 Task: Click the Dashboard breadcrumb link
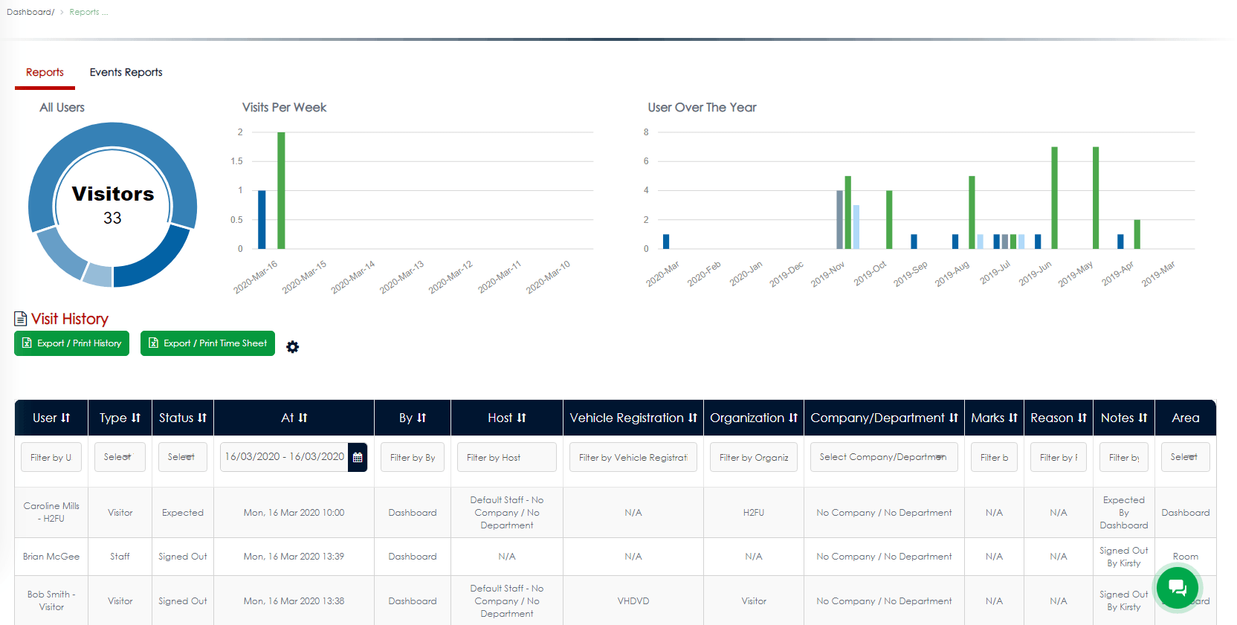point(30,12)
